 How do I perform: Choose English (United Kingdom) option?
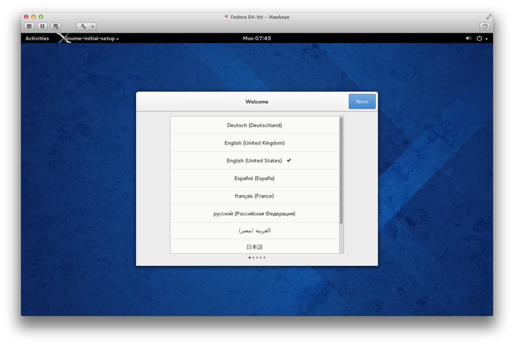254,143
